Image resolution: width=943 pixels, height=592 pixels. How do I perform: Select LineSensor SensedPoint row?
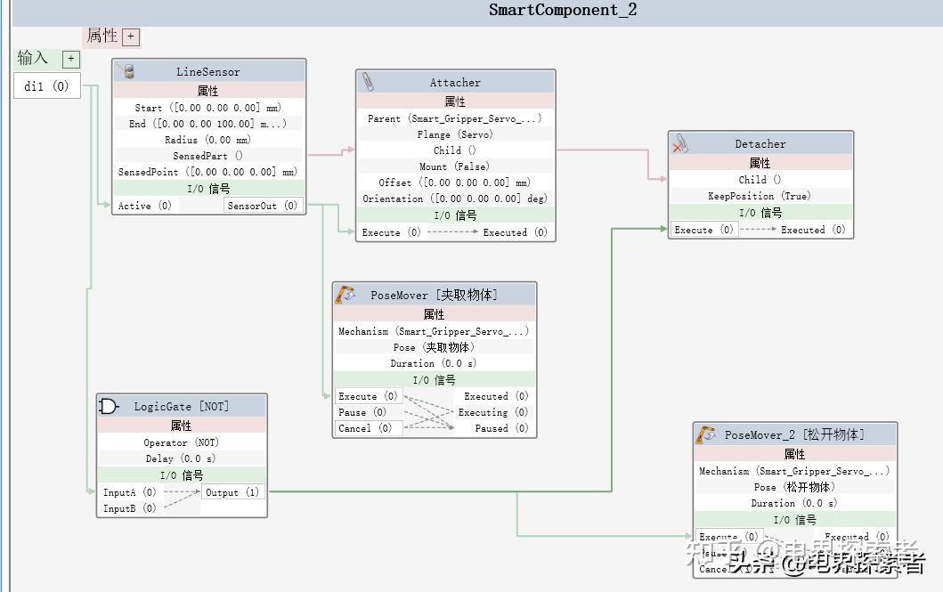[208, 172]
